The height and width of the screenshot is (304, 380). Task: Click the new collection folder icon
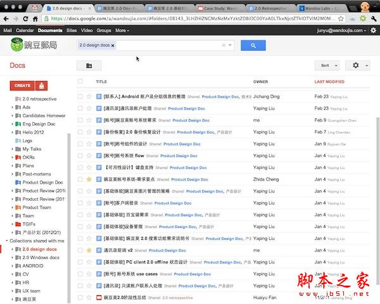point(89,66)
